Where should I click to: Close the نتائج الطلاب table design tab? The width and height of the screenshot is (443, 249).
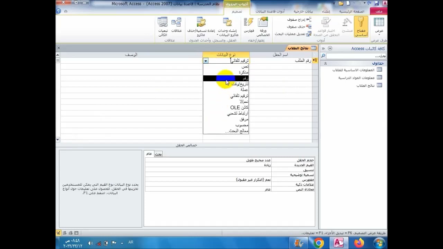[x=58, y=48]
